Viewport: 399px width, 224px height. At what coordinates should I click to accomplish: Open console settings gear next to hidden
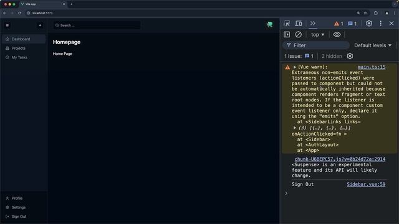coord(350,56)
